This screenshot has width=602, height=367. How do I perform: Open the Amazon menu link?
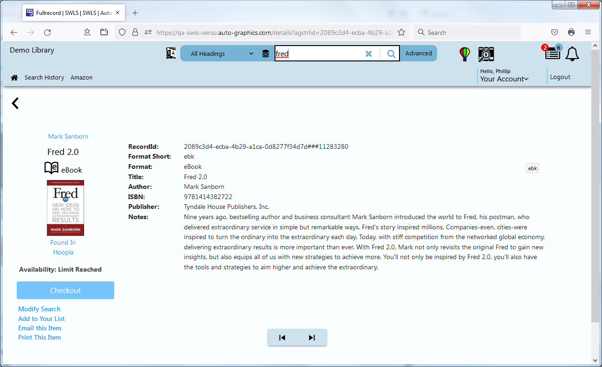coord(81,78)
